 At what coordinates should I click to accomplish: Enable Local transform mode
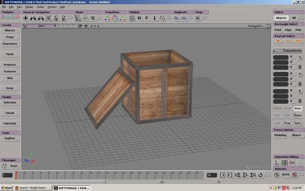[287, 108]
